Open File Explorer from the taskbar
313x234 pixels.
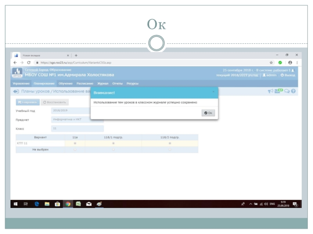pyautogui.click(x=47, y=204)
